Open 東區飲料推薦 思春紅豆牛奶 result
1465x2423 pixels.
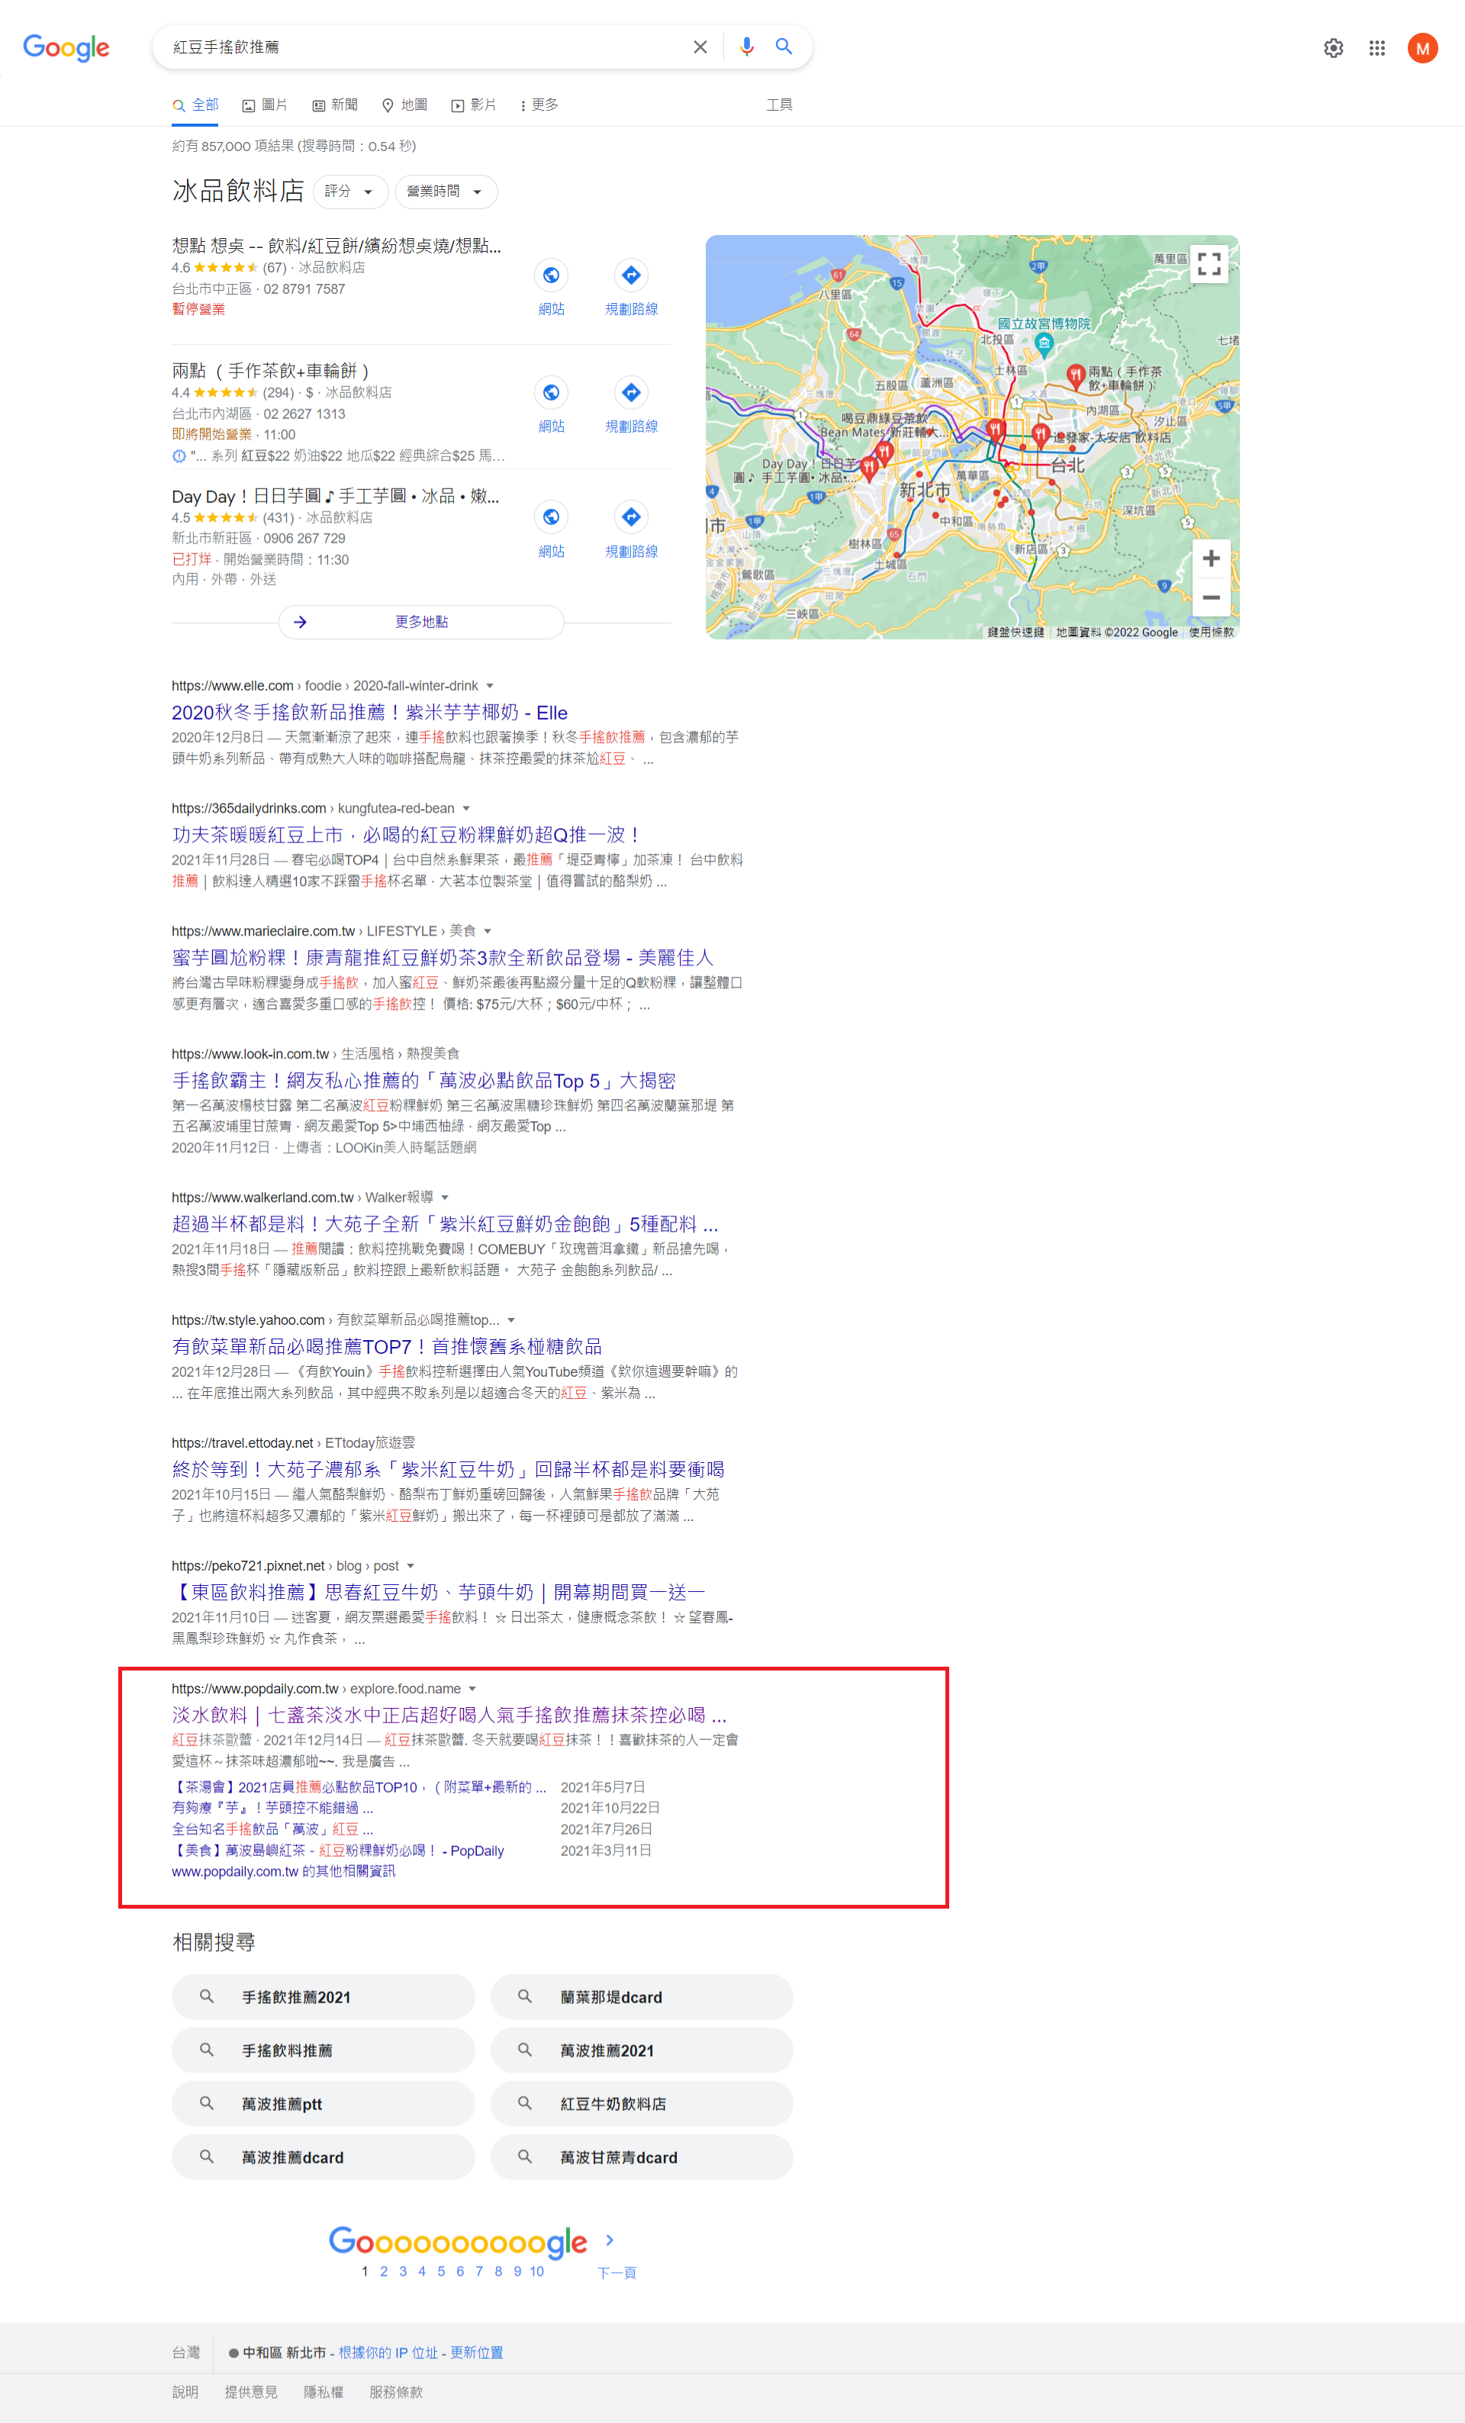click(x=439, y=1593)
